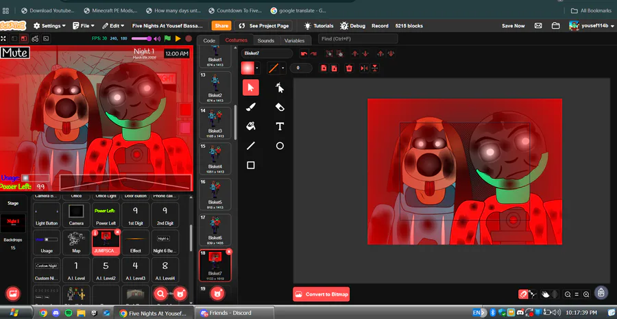Image resolution: width=617 pixels, height=319 pixels.
Task: Click the yellow pause/play triangle
Action: (x=178, y=38)
